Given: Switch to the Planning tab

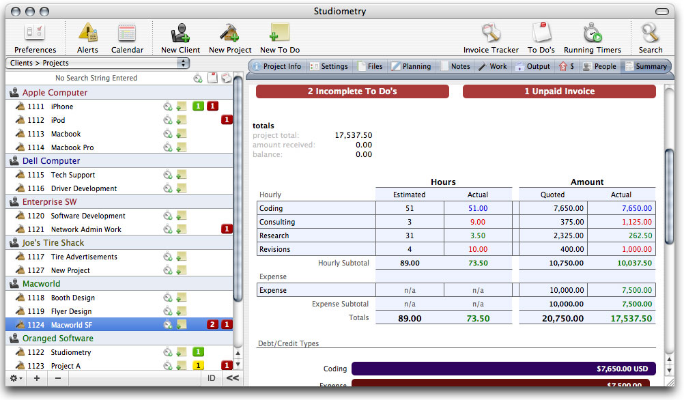Looking at the screenshot, I should tap(412, 66).
